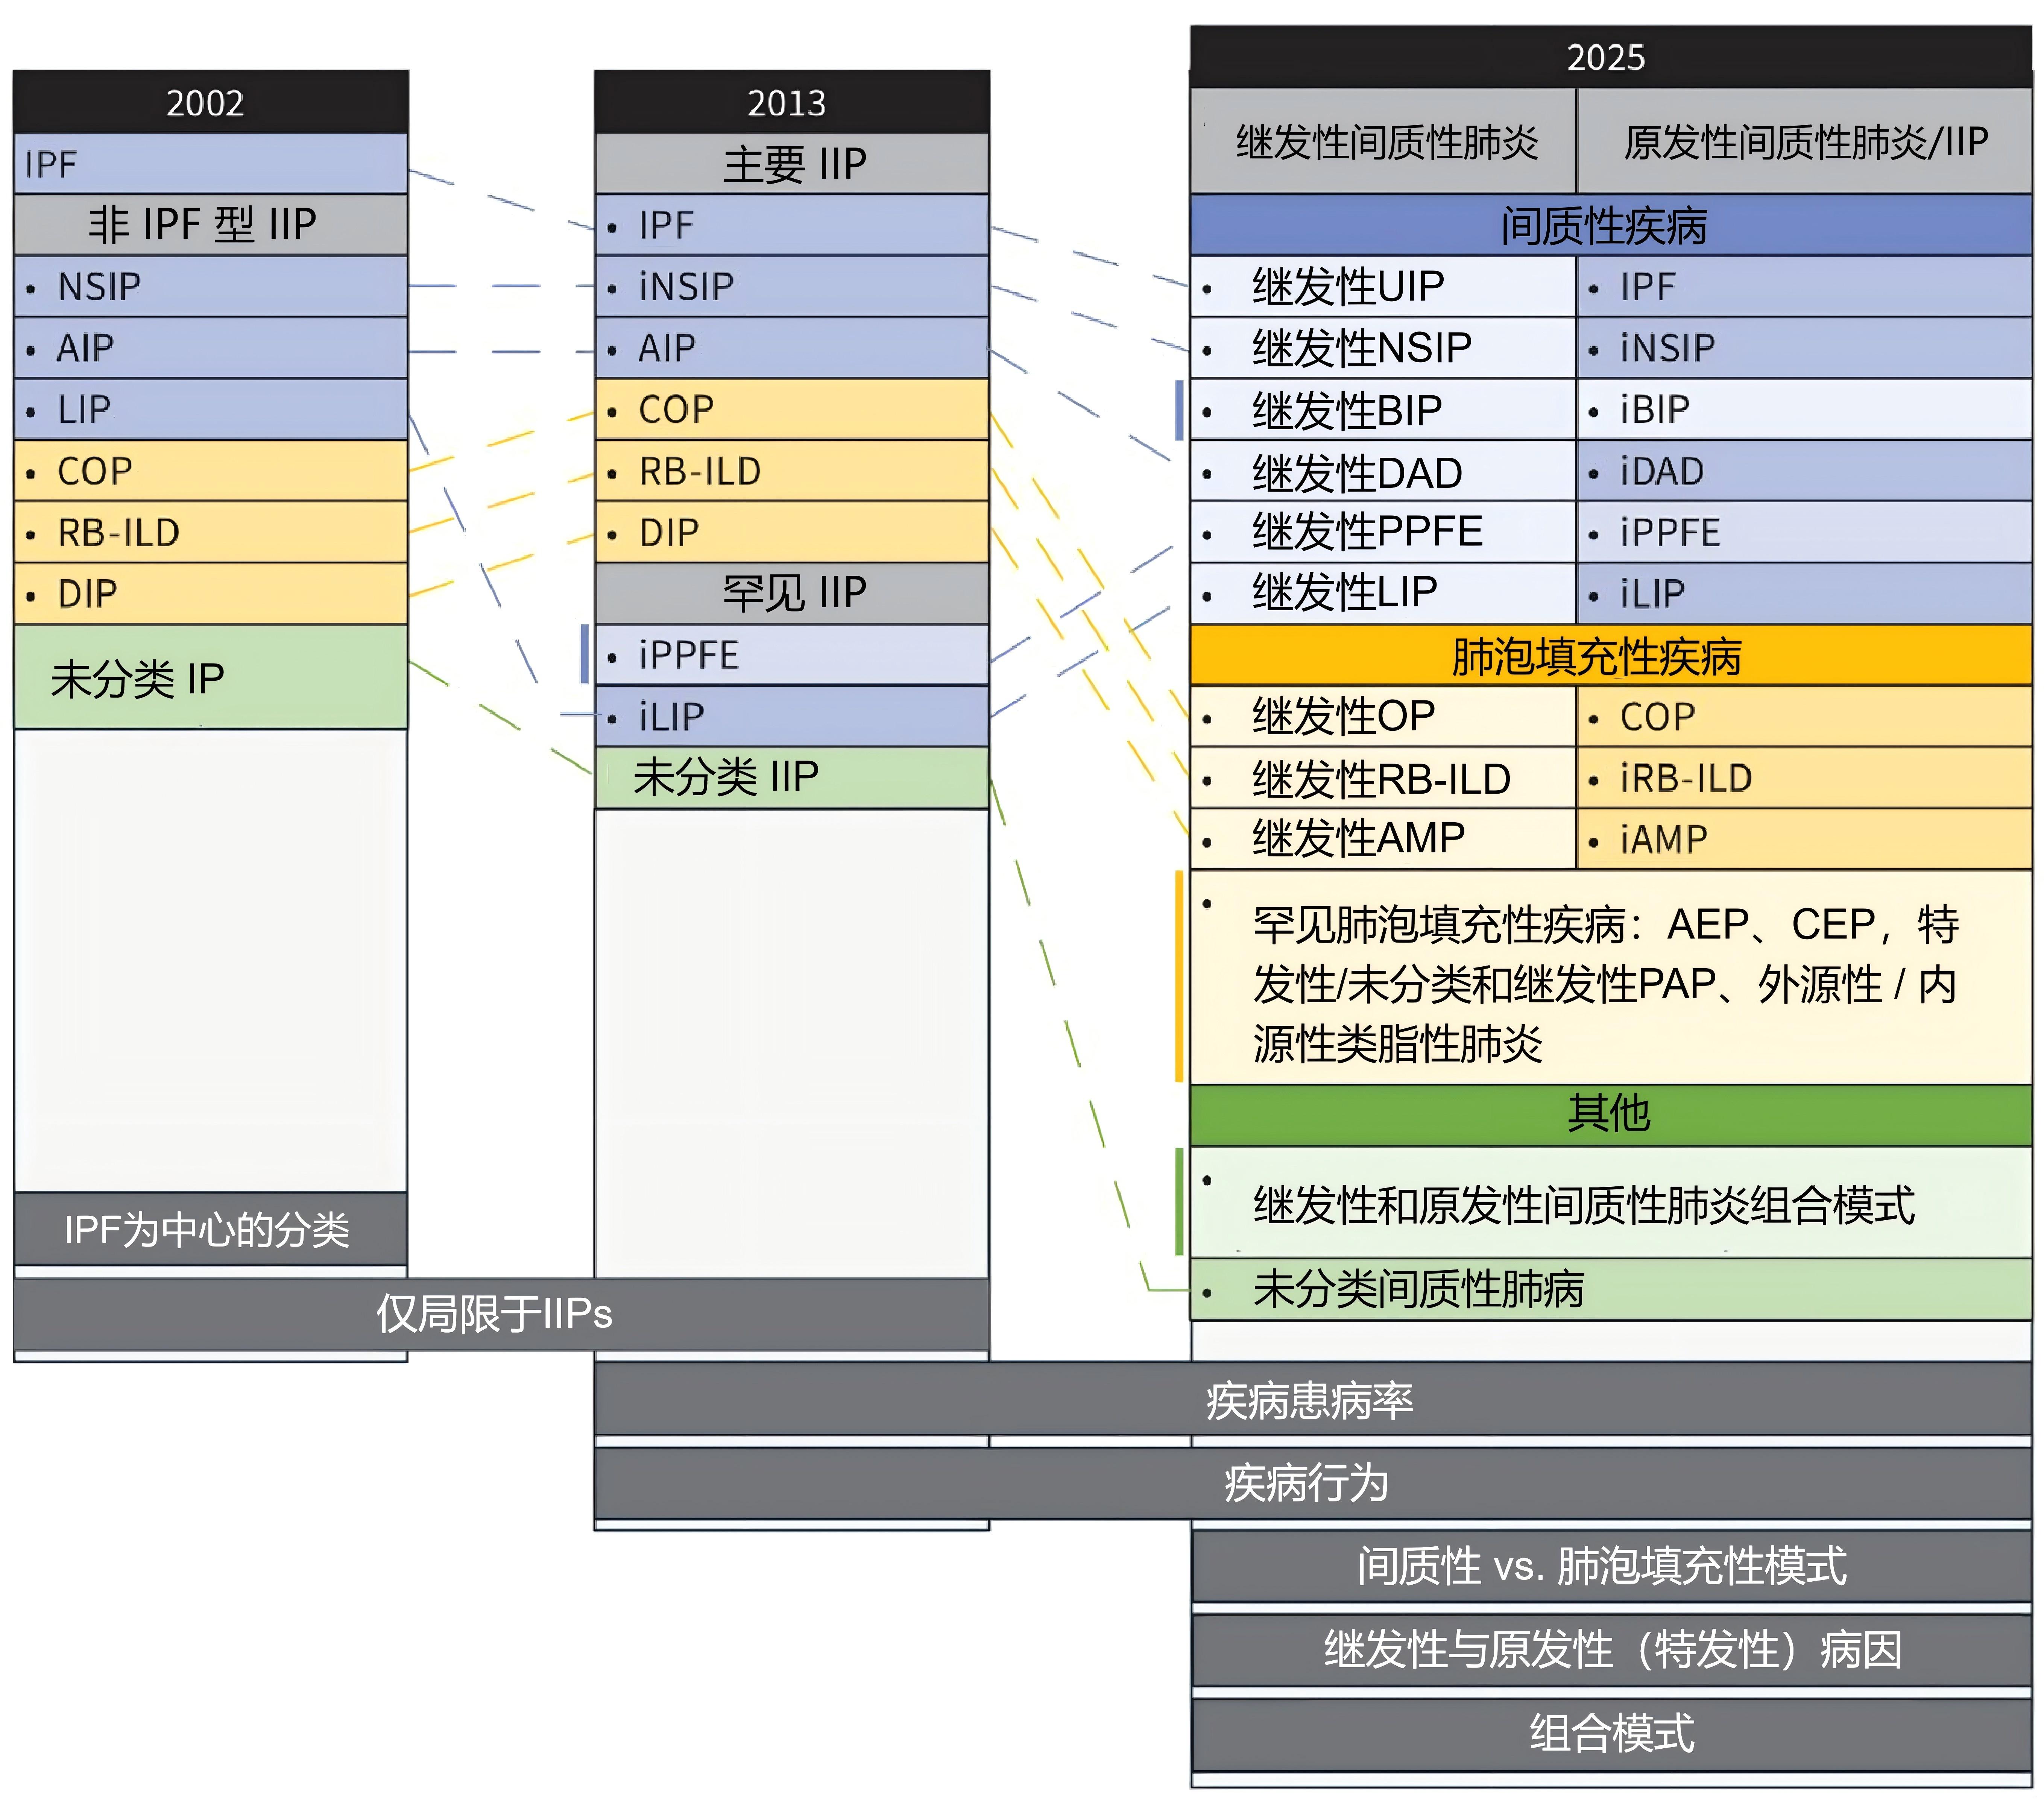2044x1804 pixels.
Task: Select '继发性和原发性间质性肺炎组合模式' row
Action: pyautogui.click(x=1611, y=1203)
